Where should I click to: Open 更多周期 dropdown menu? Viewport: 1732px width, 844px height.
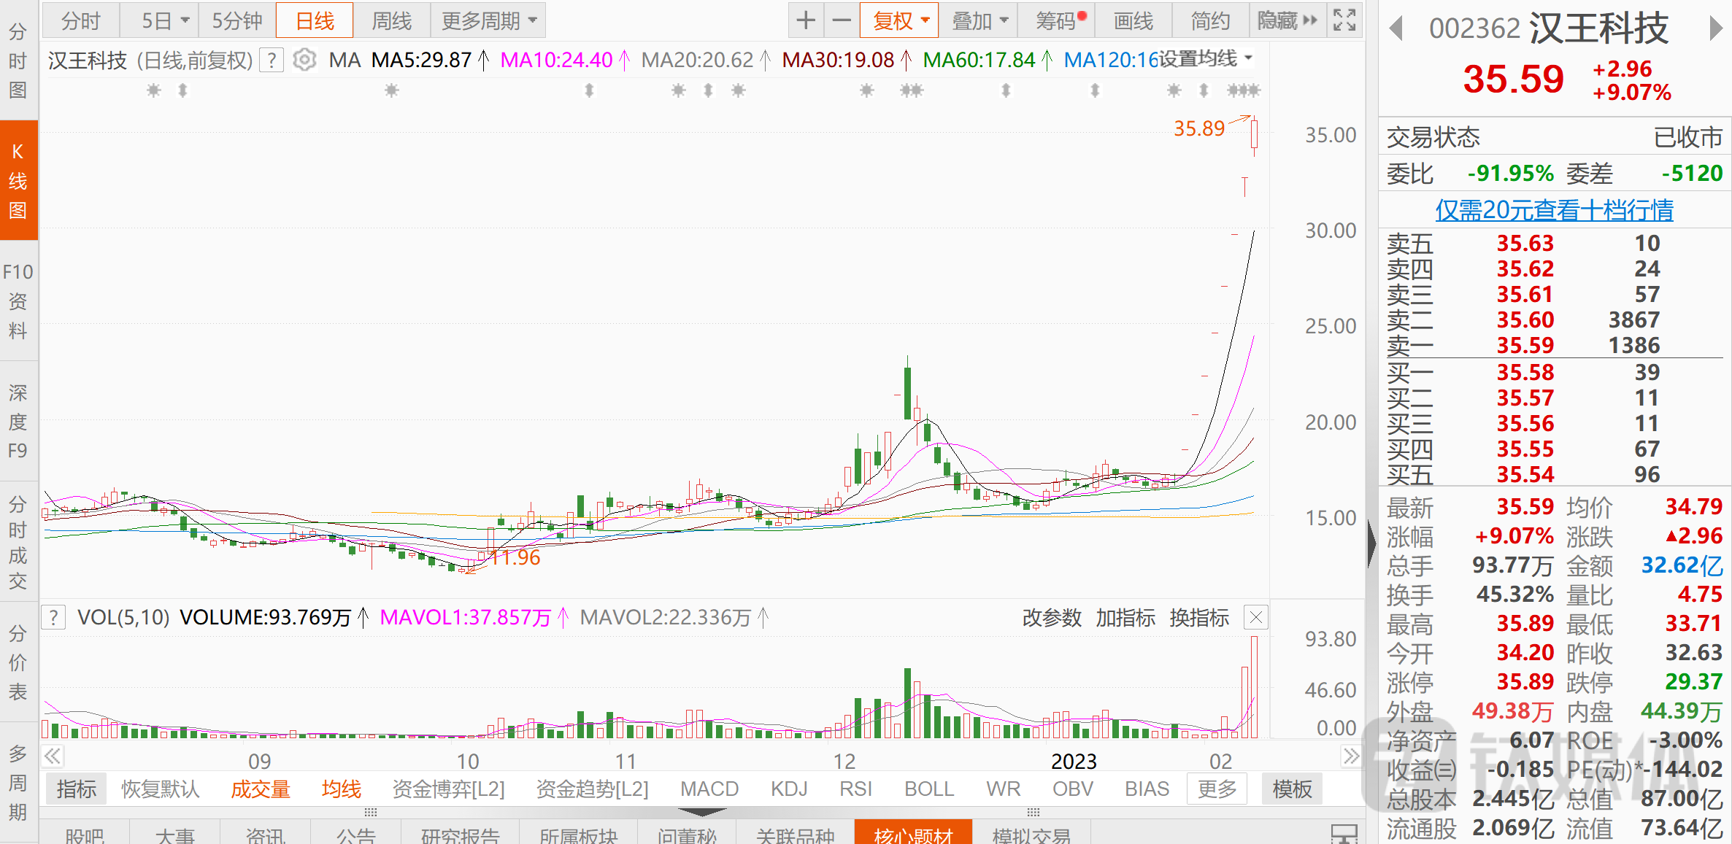point(488,20)
